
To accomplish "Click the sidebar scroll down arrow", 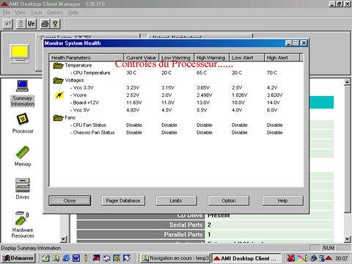I will pos(63,239).
